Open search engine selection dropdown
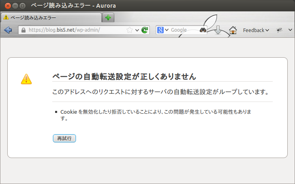 pos(167,30)
